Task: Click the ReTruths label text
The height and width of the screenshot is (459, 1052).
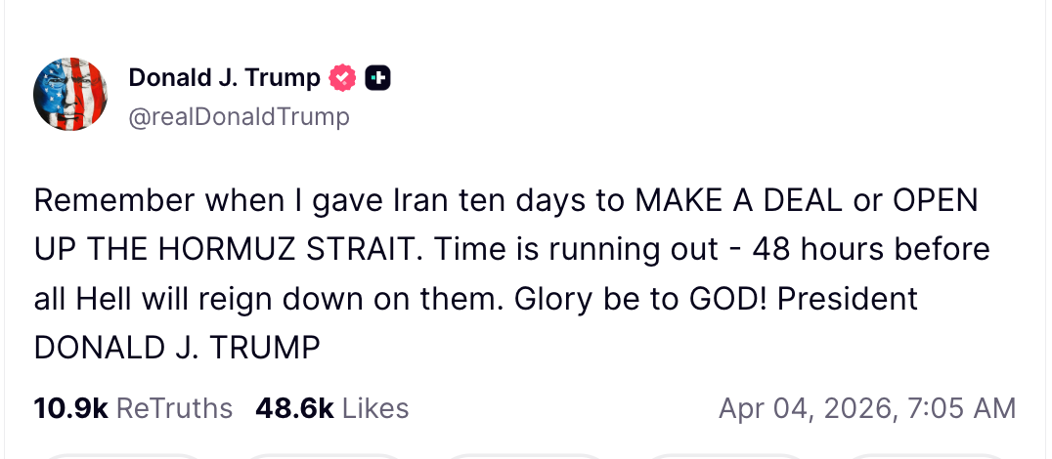Action: click(174, 407)
